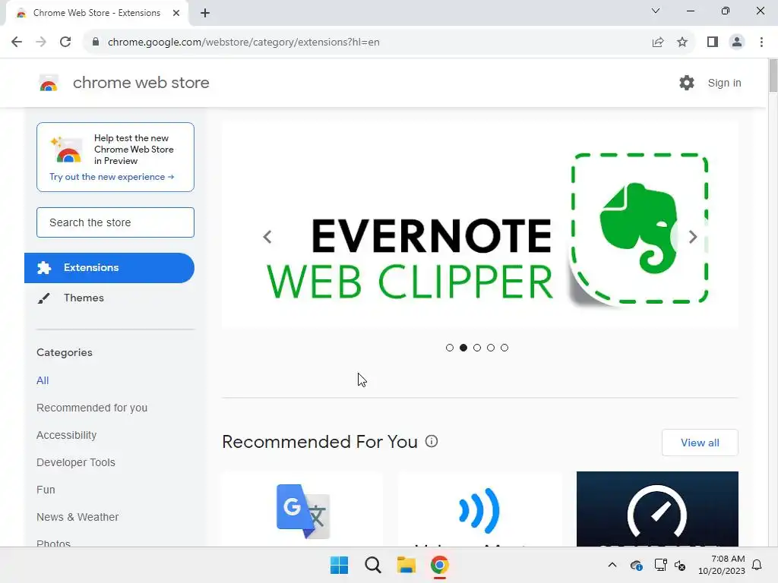Select the fourth carousel dot
This screenshot has height=583, width=778.
[x=491, y=348]
